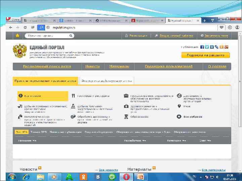Open Расширенный поиск актов menu item

(x=47, y=66)
